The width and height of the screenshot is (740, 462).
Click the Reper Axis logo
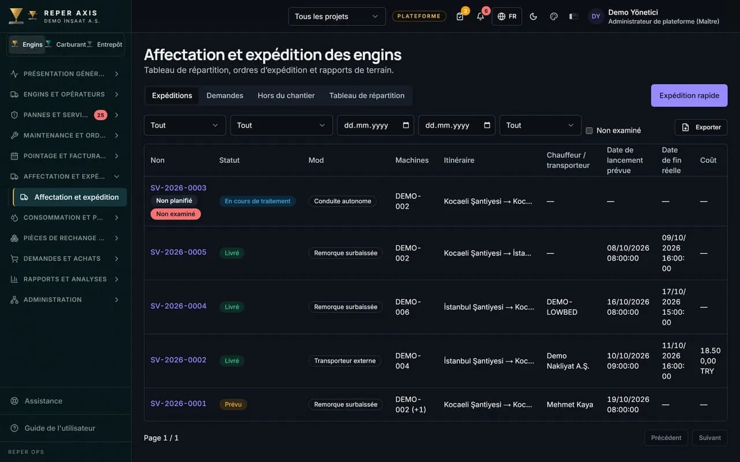tap(16, 16)
